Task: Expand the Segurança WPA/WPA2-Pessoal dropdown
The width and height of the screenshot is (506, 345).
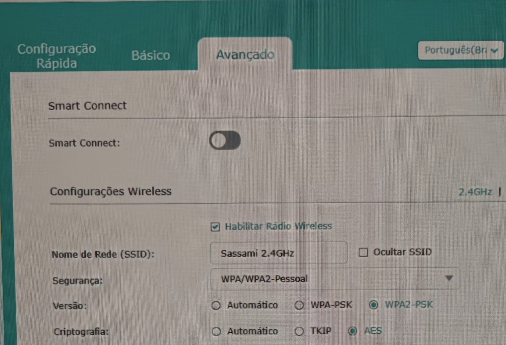Action: (335, 279)
